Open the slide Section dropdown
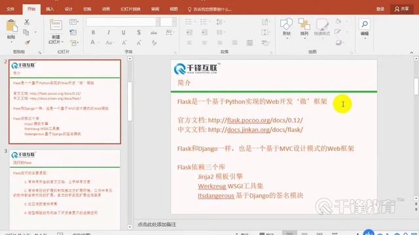The width and height of the screenshot is (419, 235). click(x=75, y=42)
